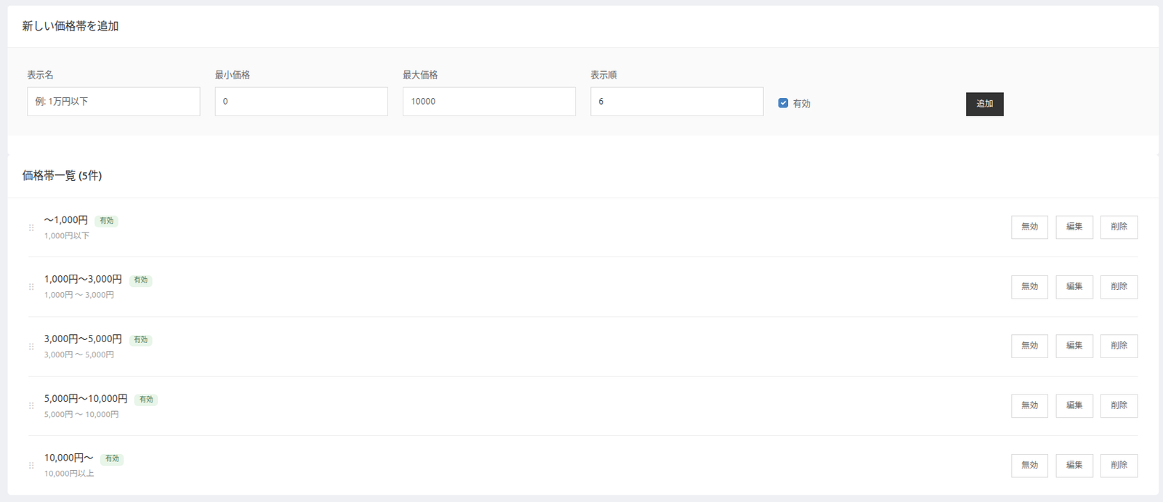This screenshot has width=1163, height=502.
Task: Click the drag handle for ～1,000円 row
Action: [31, 227]
